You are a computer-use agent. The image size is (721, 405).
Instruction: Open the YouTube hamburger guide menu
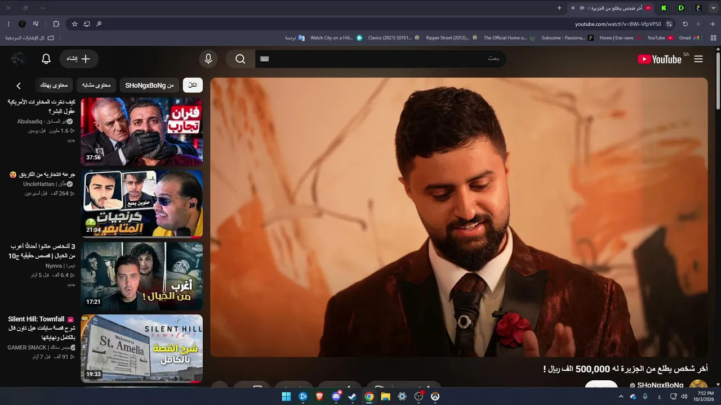(x=698, y=59)
